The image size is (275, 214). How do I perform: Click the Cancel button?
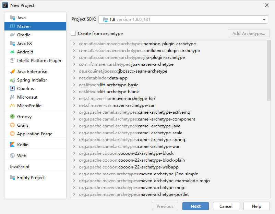[226, 206]
